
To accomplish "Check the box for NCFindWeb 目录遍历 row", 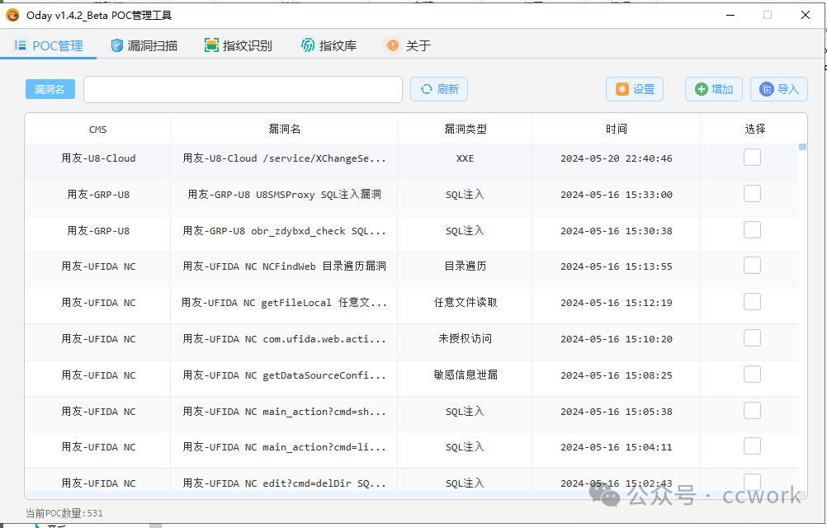I will click(x=752, y=266).
